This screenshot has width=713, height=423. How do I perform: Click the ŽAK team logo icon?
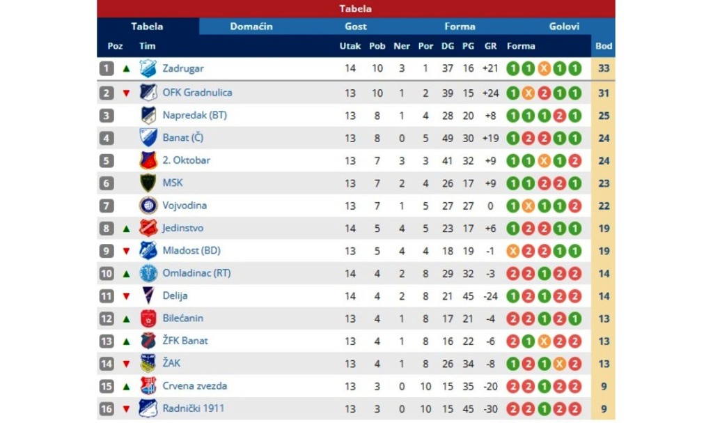(x=148, y=363)
